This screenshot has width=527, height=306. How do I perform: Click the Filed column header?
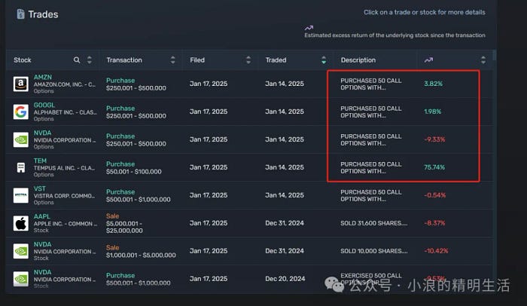tap(197, 60)
